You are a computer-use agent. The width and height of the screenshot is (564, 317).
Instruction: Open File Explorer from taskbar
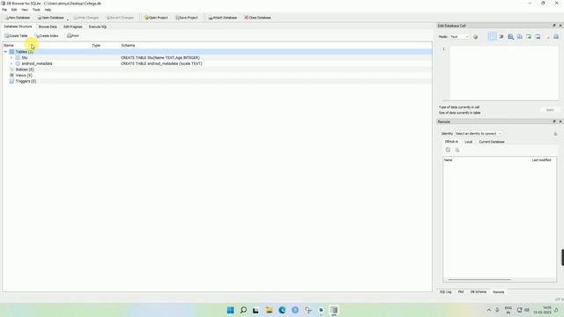point(269,310)
